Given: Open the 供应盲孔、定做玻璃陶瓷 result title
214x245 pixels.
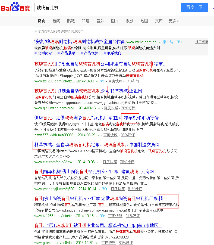Looking at the screenshot, I should (99, 118).
